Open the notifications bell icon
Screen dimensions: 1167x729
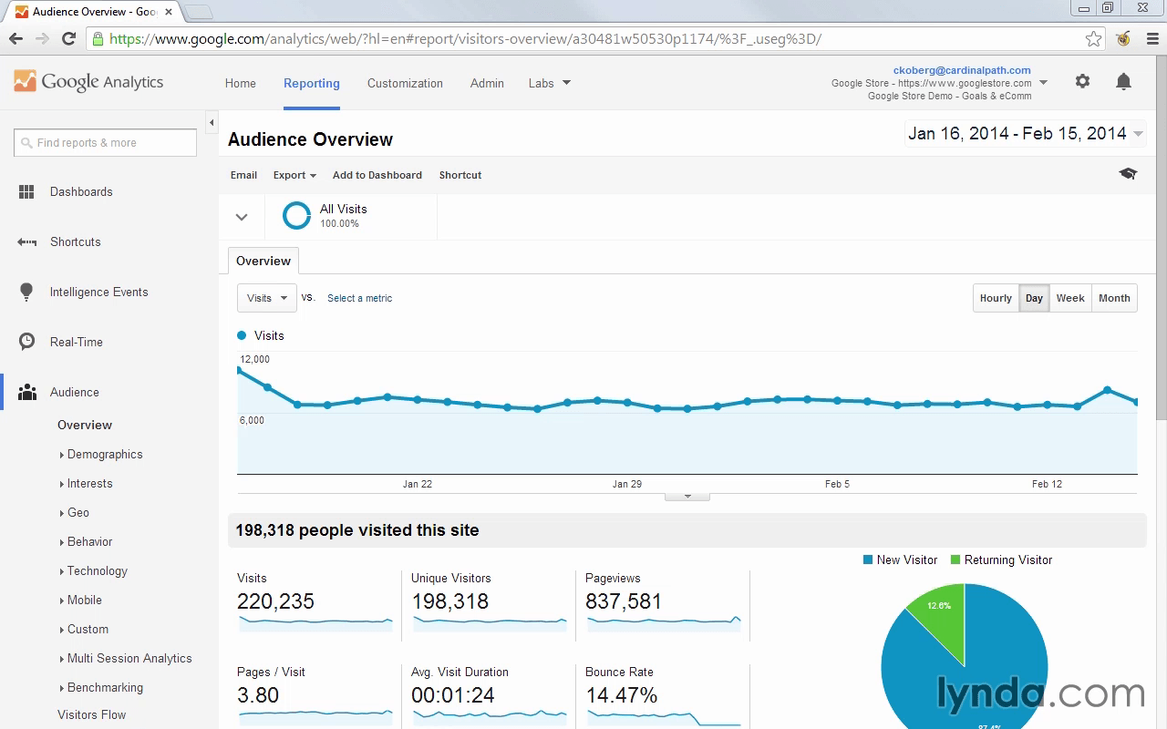(x=1123, y=81)
